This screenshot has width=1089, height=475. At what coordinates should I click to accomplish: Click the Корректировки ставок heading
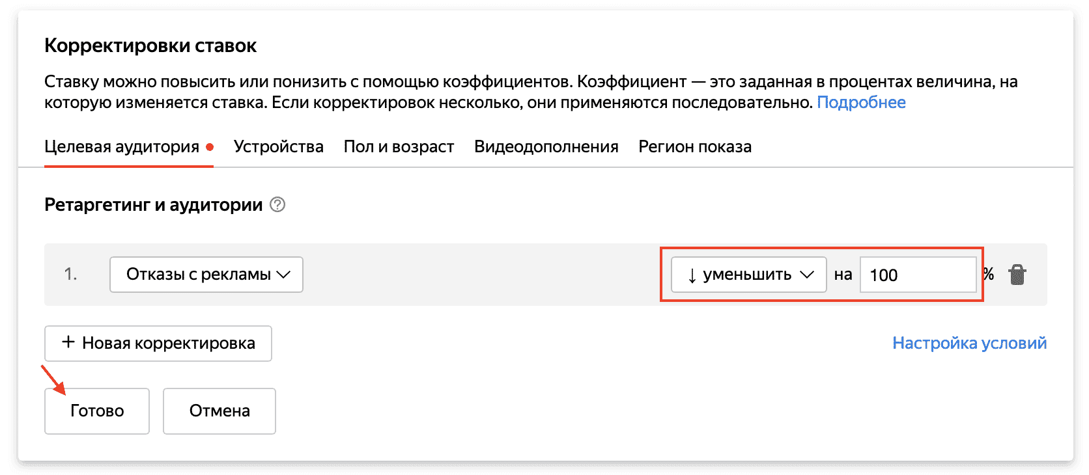(150, 46)
